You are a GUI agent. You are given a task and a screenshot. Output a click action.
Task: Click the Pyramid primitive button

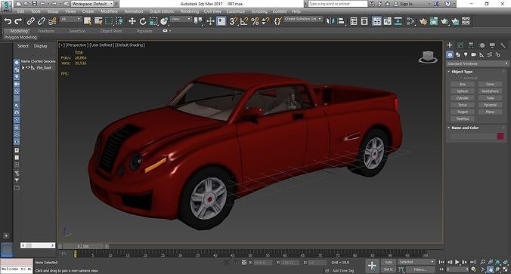tap(490, 105)
